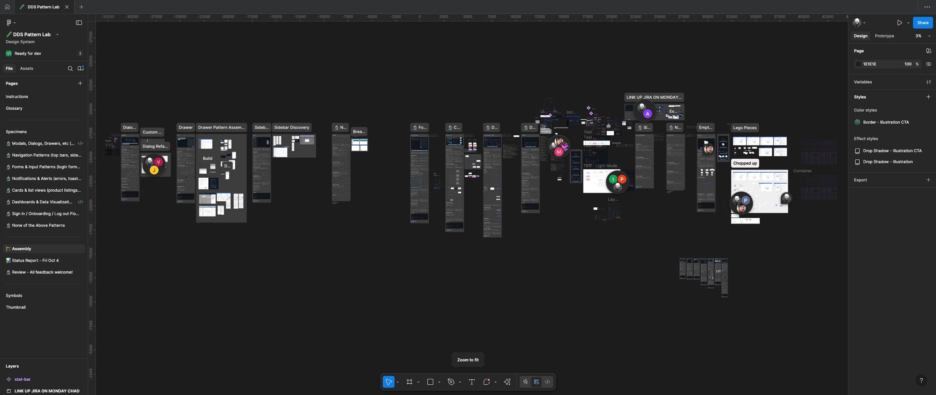This screenshot has height=395, width=936.
Task: Click the blue Share button
Action: click(922, 23)
